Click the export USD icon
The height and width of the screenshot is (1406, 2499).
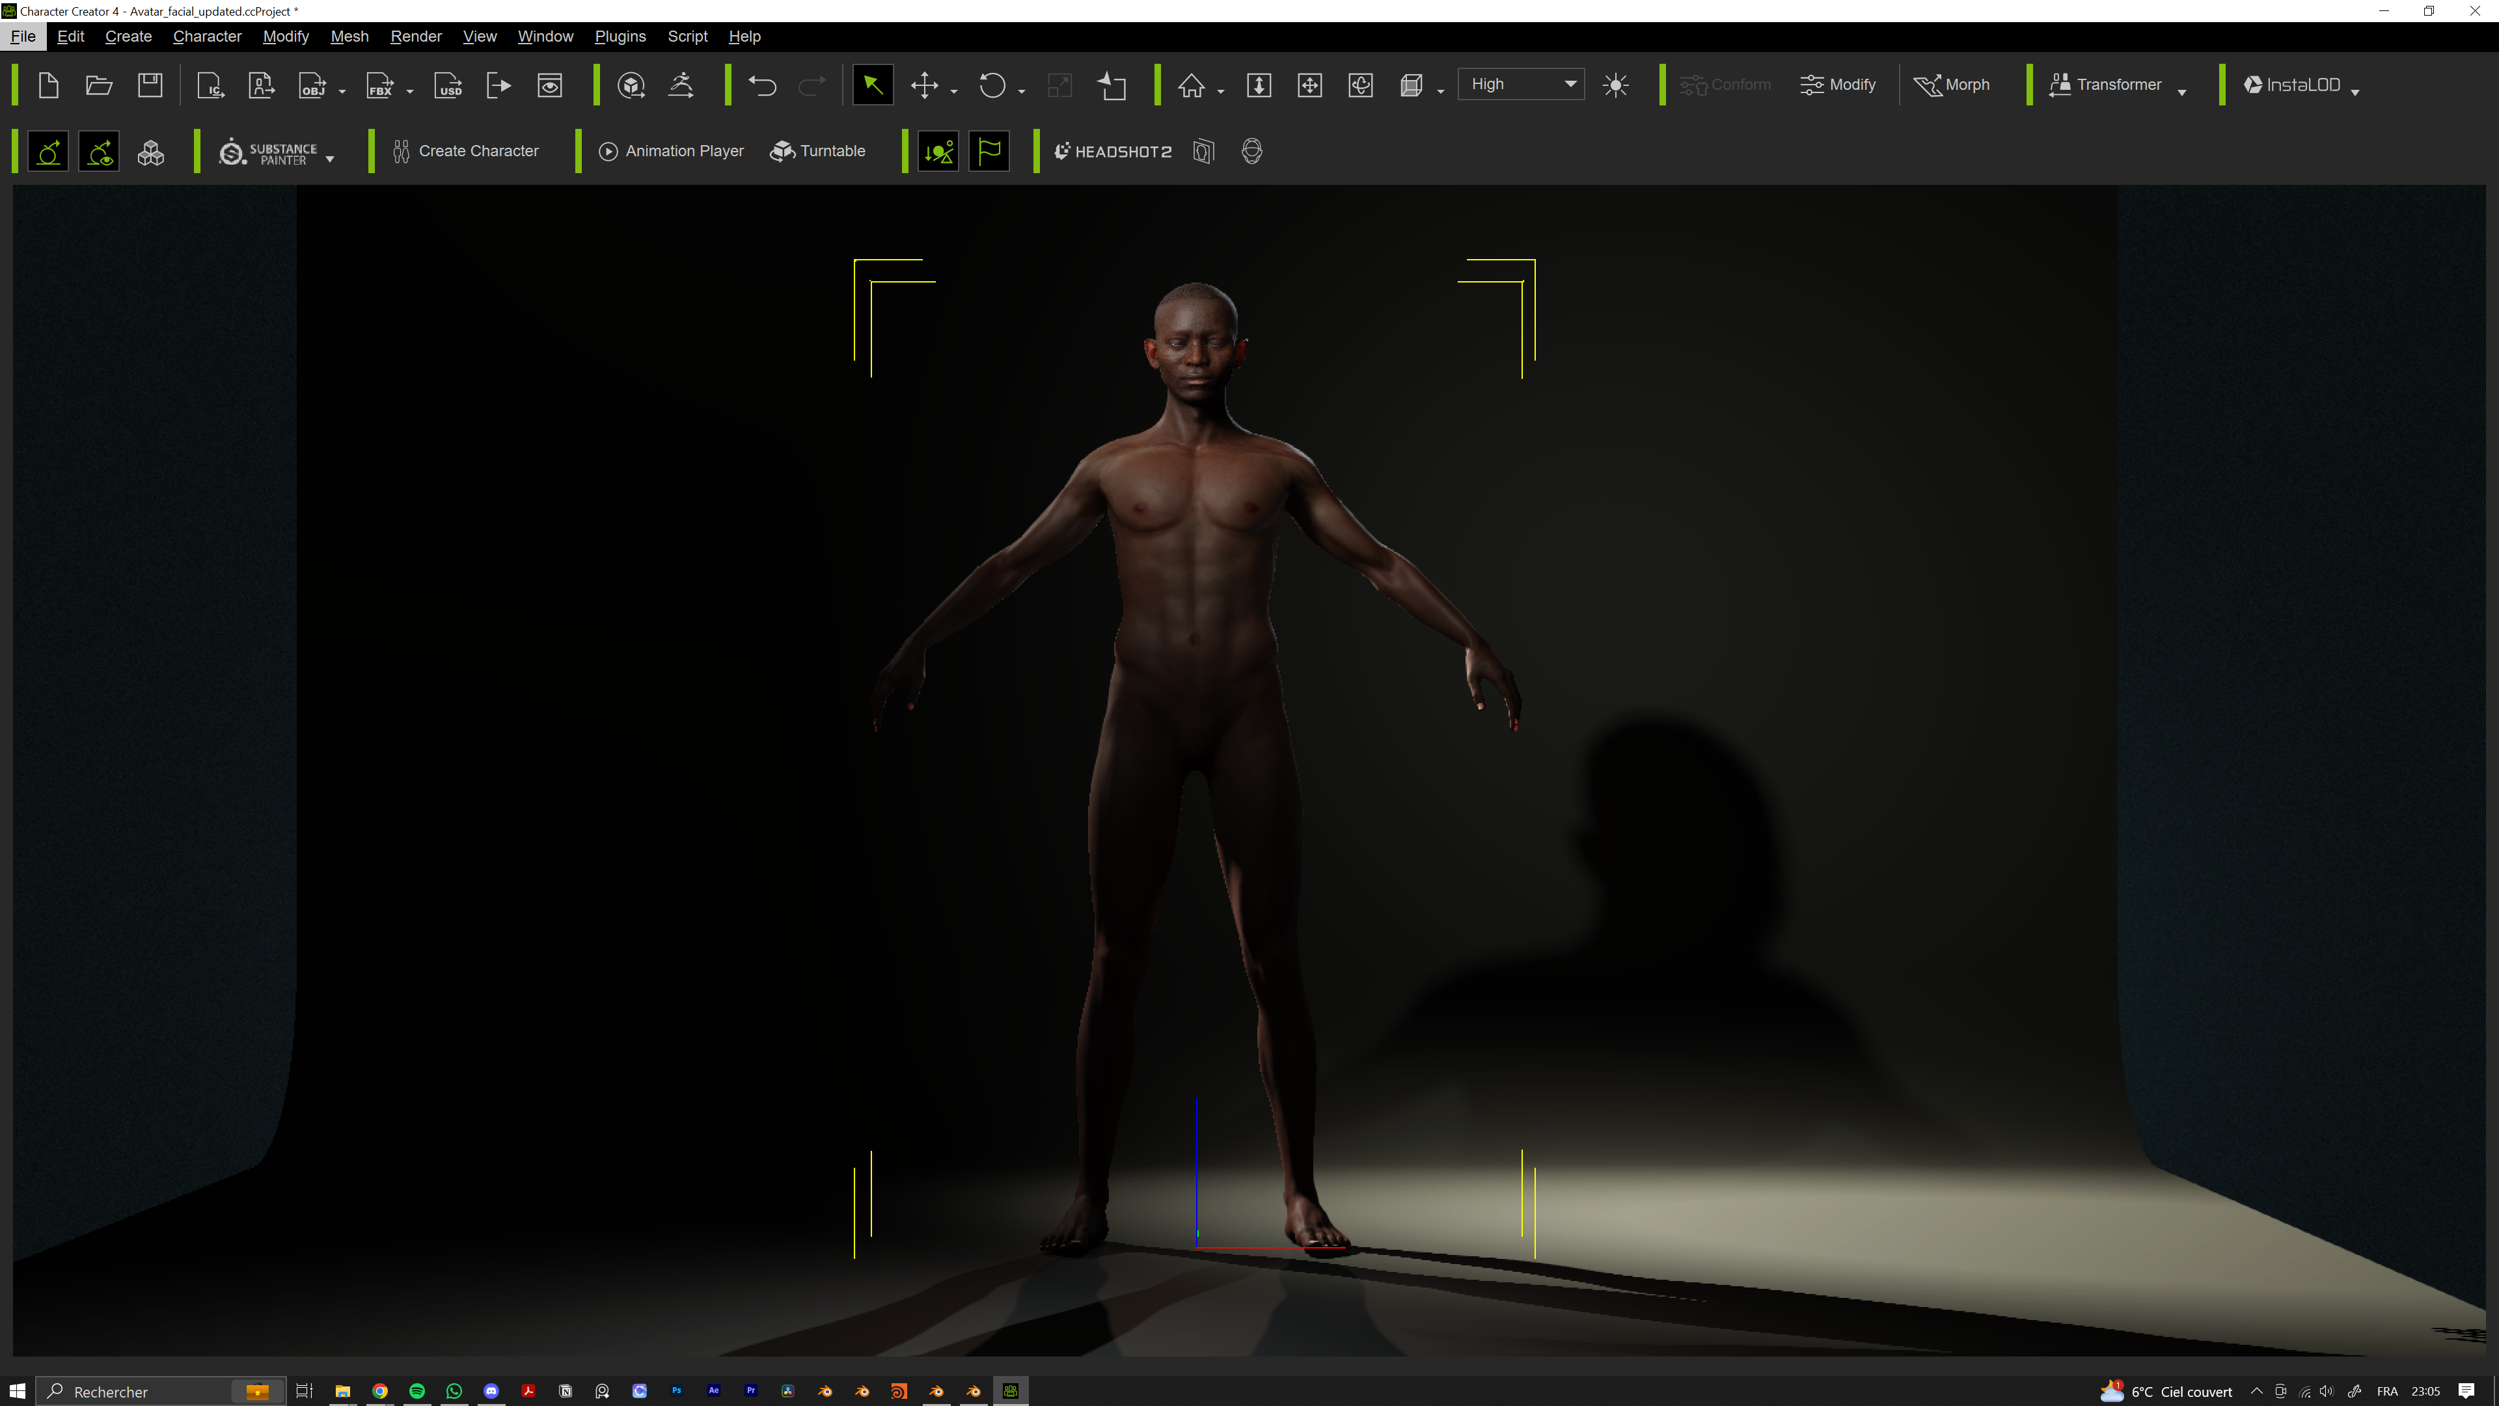click(448, 85)
